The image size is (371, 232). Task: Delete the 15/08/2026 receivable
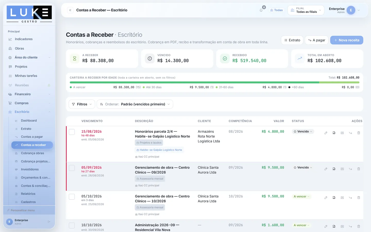(x=359, y=133)
